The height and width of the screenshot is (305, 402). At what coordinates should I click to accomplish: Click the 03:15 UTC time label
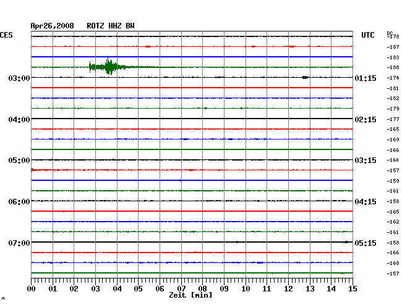point(366,161)
